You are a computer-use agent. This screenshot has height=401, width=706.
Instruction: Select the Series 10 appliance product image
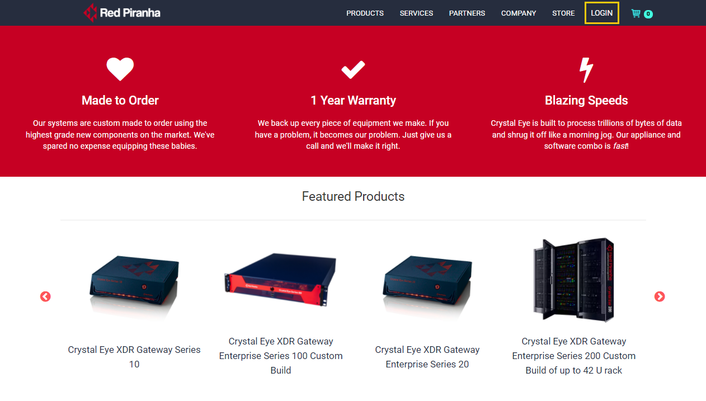[134, 285]
